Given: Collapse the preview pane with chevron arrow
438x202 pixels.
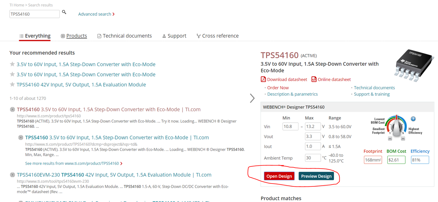Looking at the screenshot, I should pyautogui.click(x=252, y=98).
